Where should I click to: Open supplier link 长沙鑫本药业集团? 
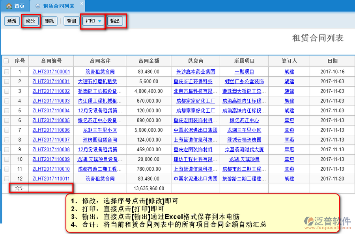pyautogui.click(x=196, y=72)
